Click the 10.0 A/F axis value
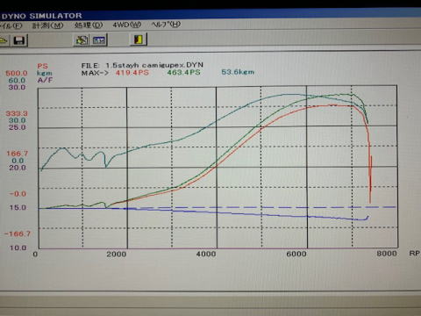 pyautogui.click(x=18, y=248)
